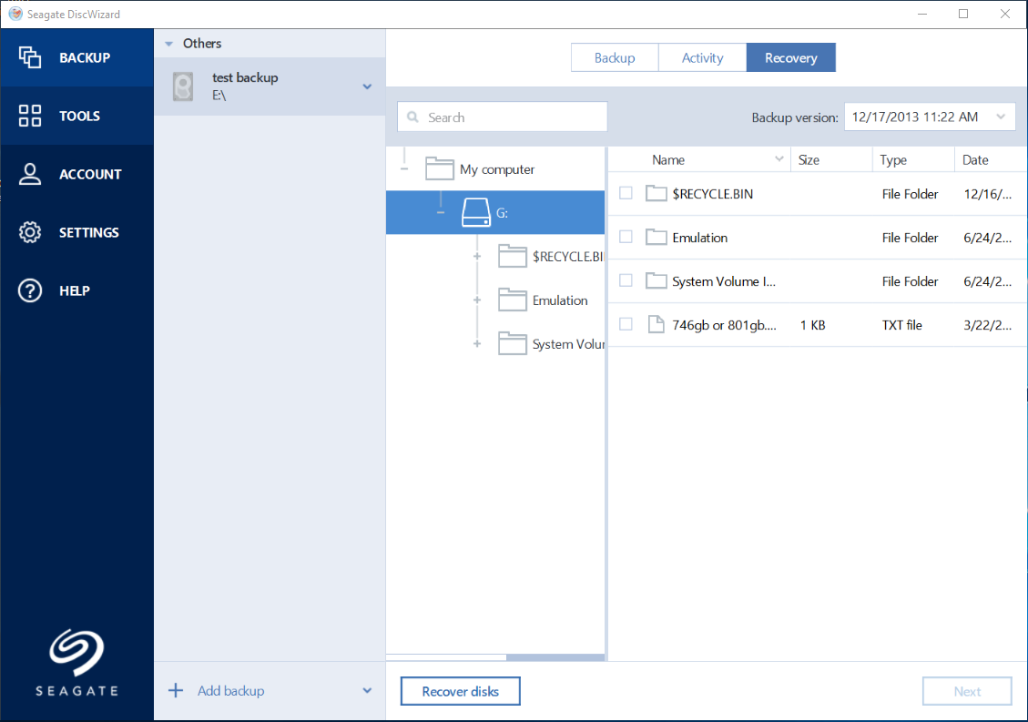Click the Recover disks button

[460, 691]
